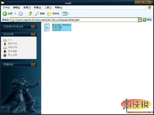Open Search with the magnifying glass icon
Image resolution: width=154 pixels, height=115 pixels.
point(37,14)
